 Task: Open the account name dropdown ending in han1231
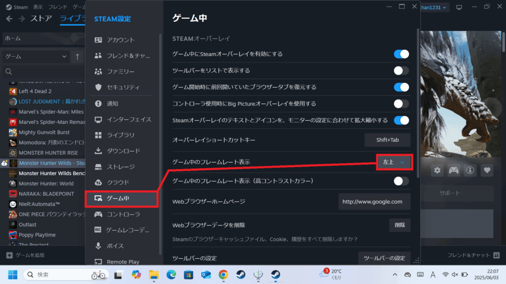coord(433,7)
